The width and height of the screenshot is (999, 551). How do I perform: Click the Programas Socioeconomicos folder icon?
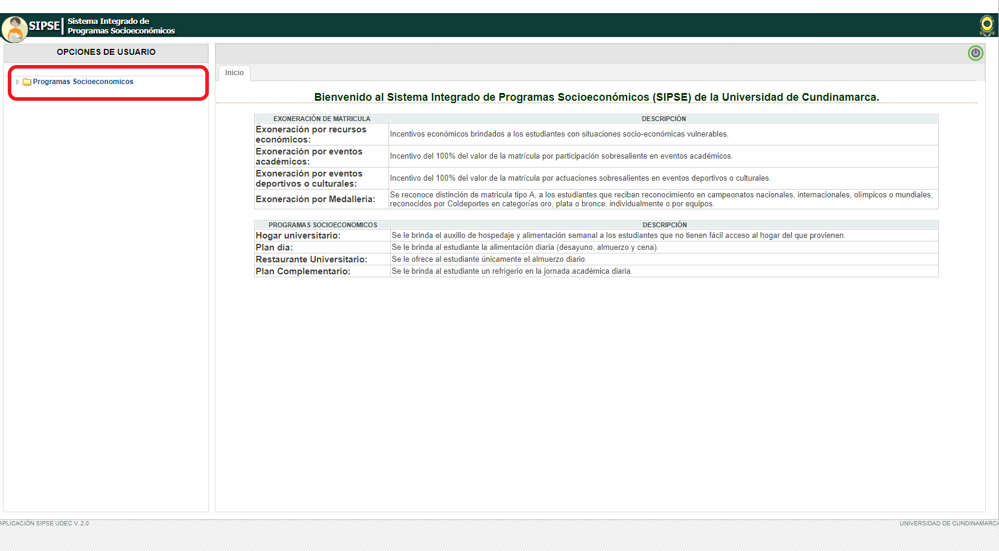pyautogui.click(x=27, y=82)
